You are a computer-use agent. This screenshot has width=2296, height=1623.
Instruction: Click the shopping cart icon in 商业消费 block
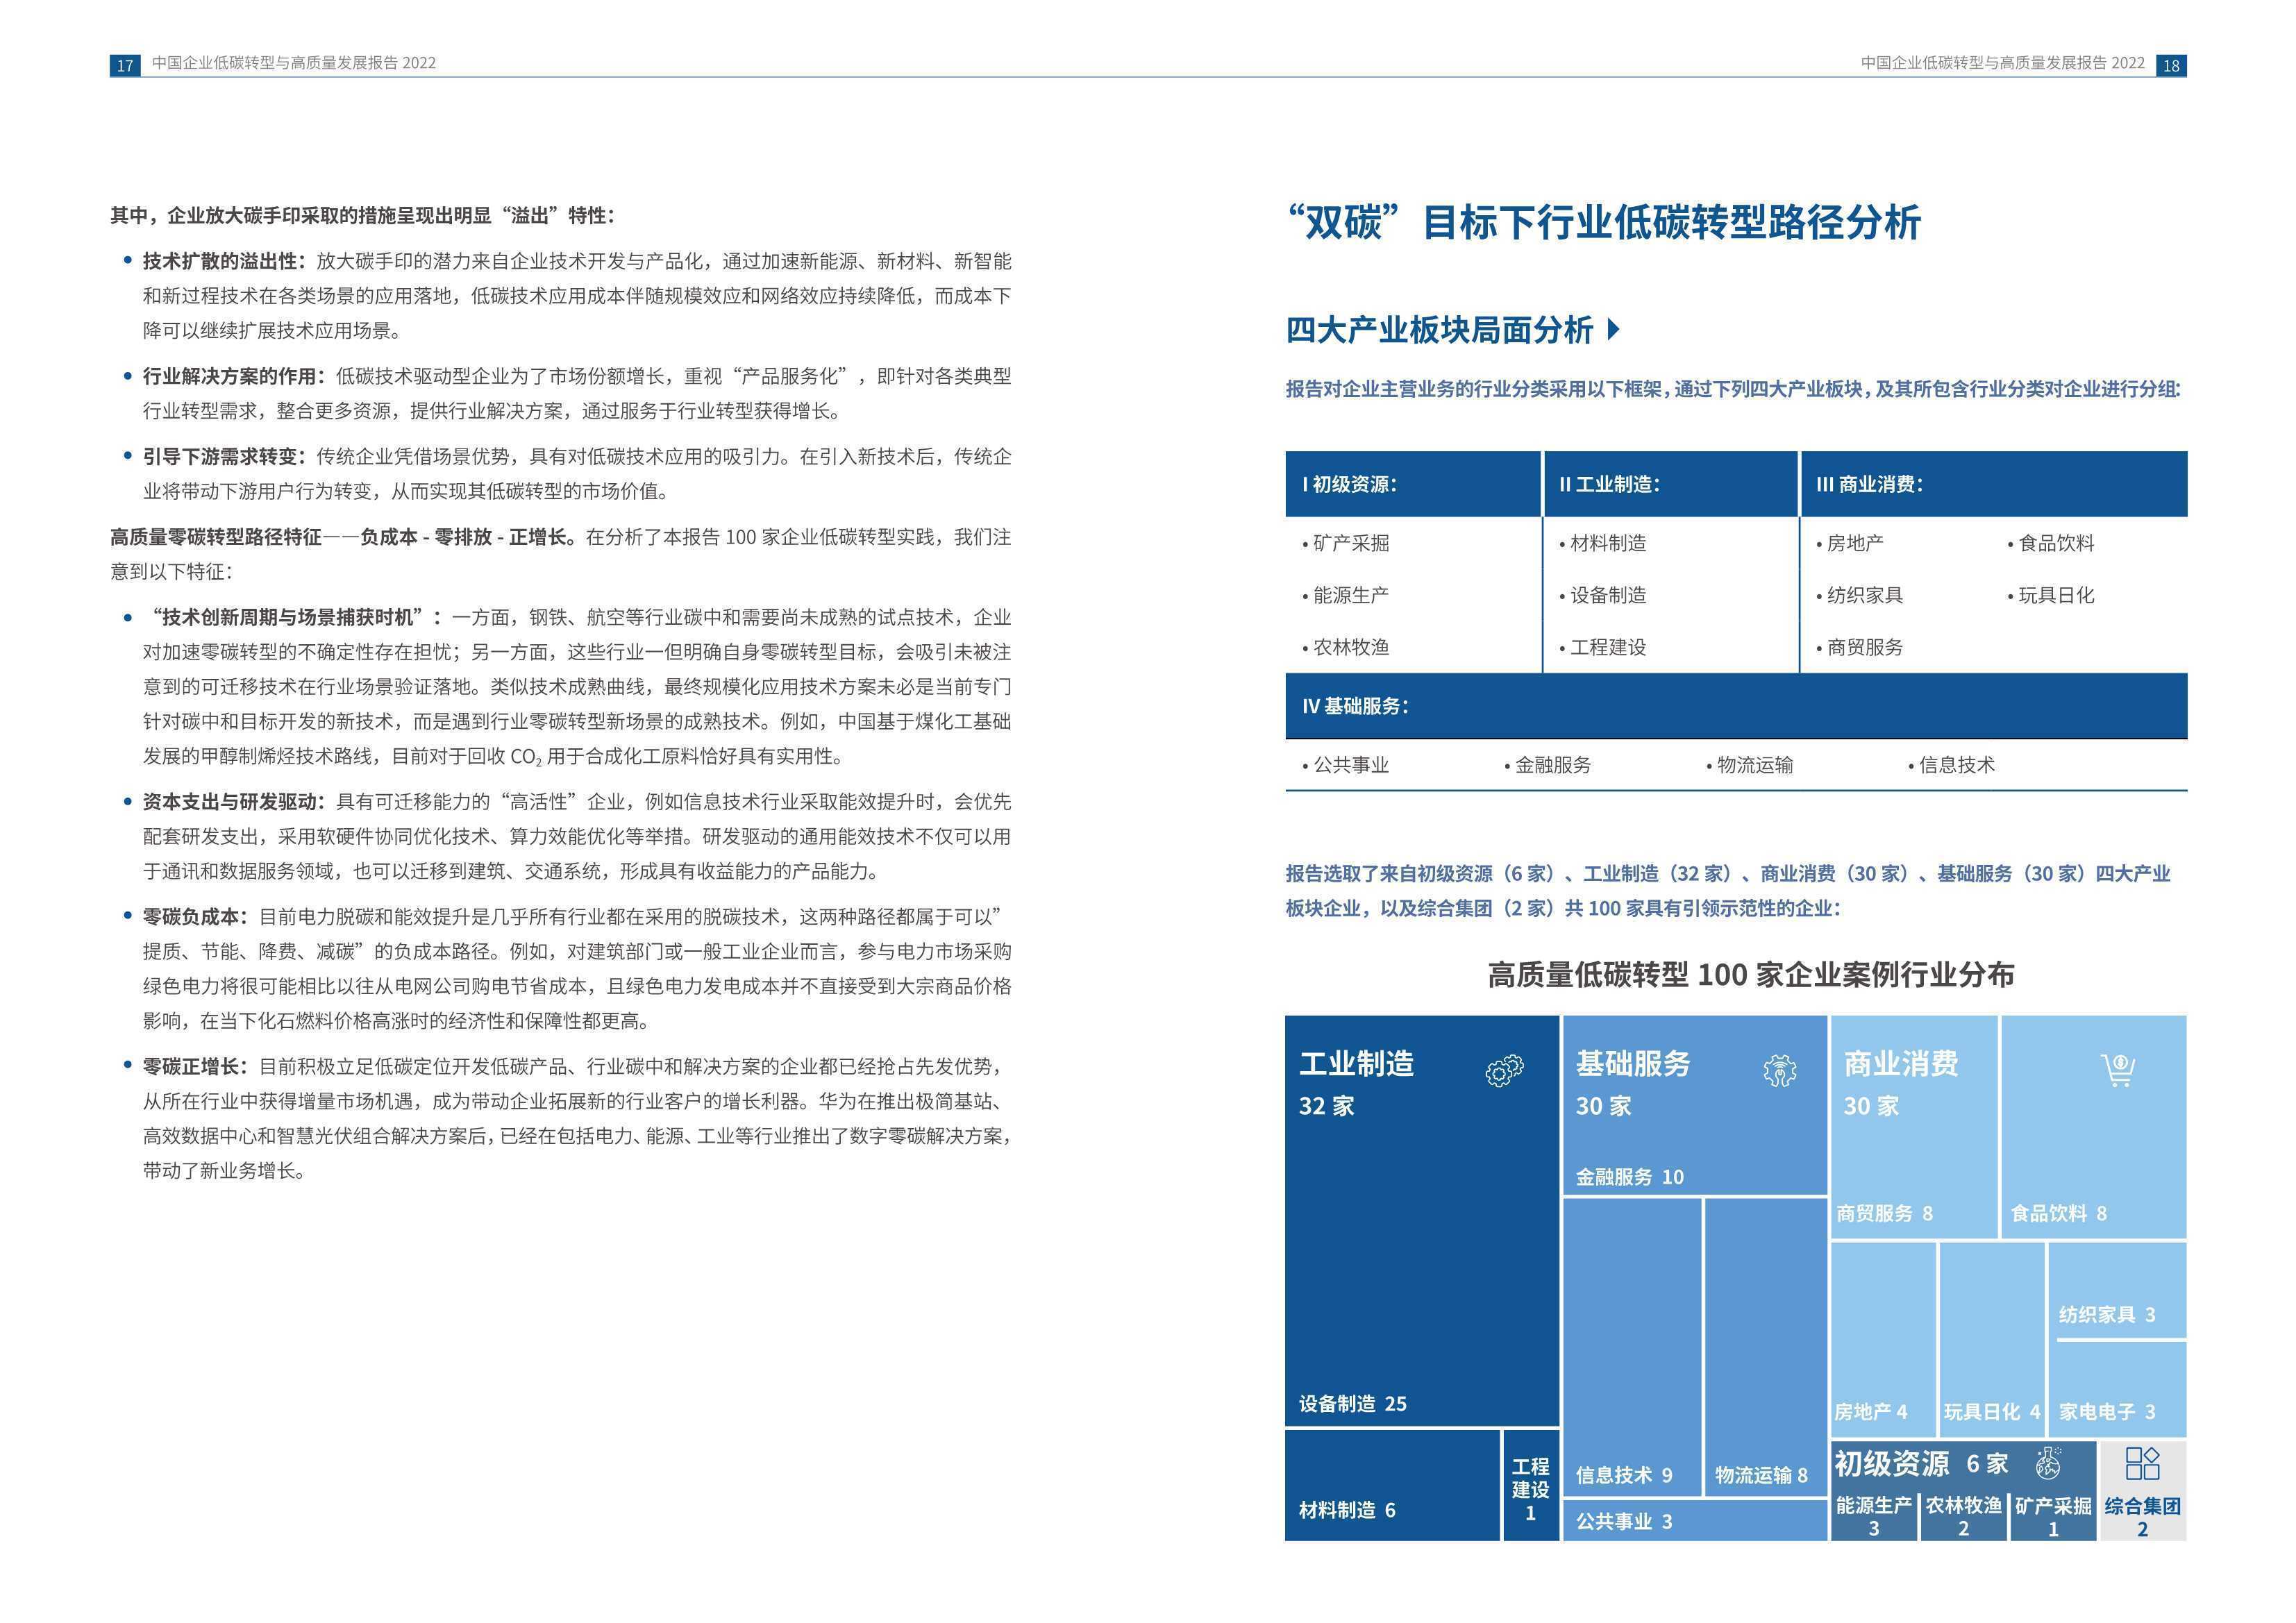[x=2118, y=1070]
